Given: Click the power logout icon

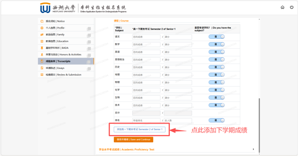Looking at the screenshot, I should [x=292, y=7].
